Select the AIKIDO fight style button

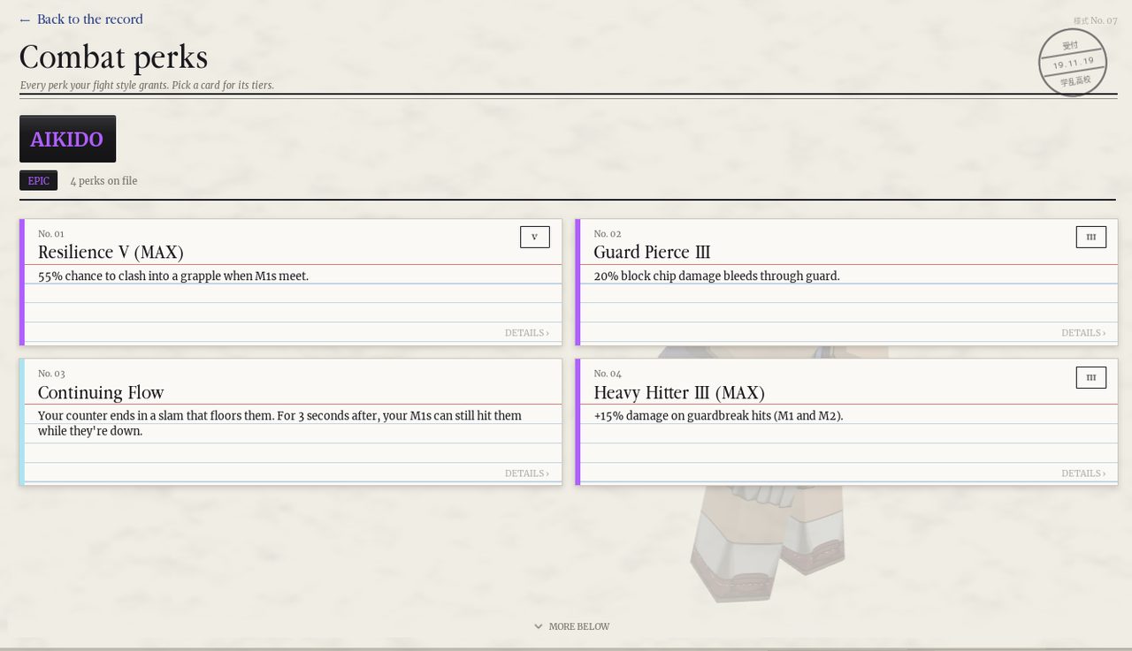pos(67,139)
